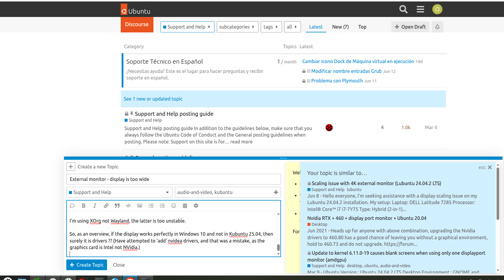Expand the tags filter dropdown
Viewport: 504px width, 280px height.
coord(271,27)
